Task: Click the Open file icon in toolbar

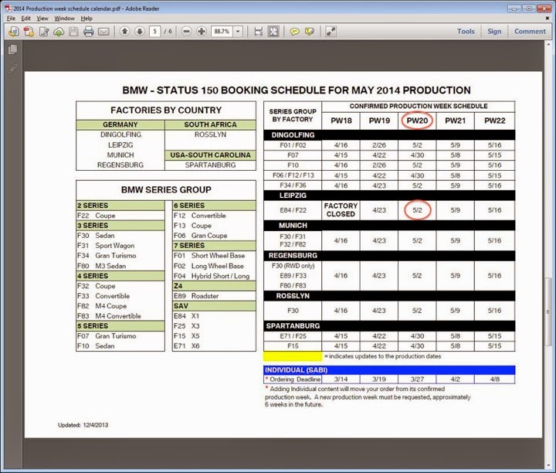Action: [x=13, y=32]
